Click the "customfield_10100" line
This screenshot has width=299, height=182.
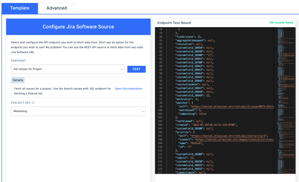(194, 129)
